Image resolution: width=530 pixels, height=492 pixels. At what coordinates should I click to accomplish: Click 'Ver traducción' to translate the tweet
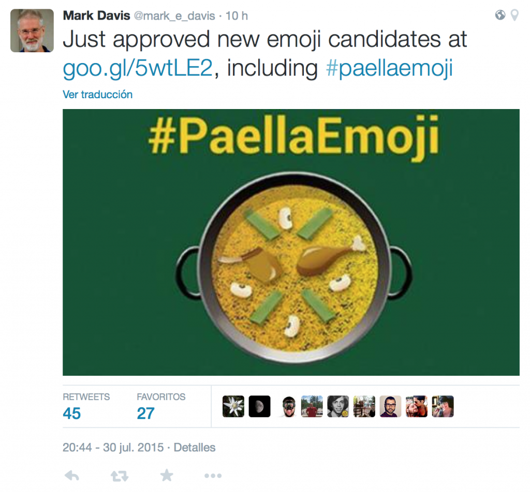tap(97, 95)
